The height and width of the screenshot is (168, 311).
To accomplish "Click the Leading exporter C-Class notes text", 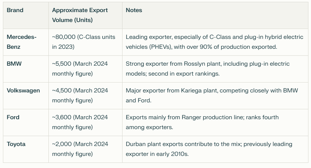I will point(215,42).
